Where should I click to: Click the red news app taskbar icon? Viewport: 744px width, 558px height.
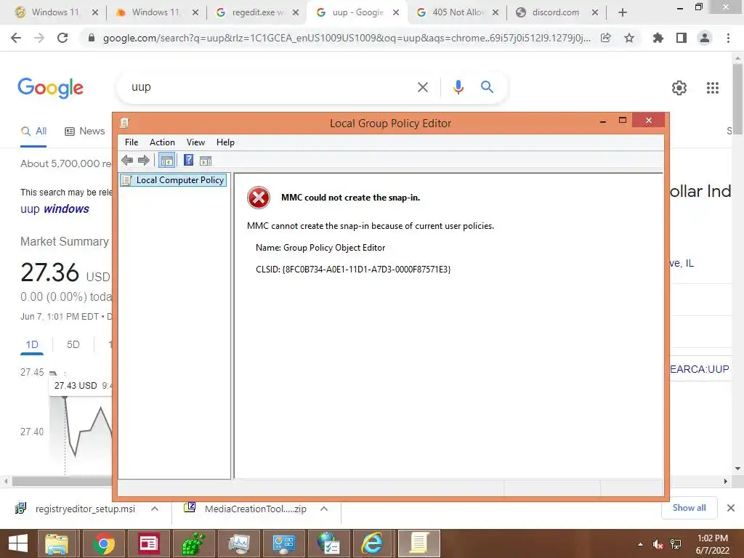[148, 543]
